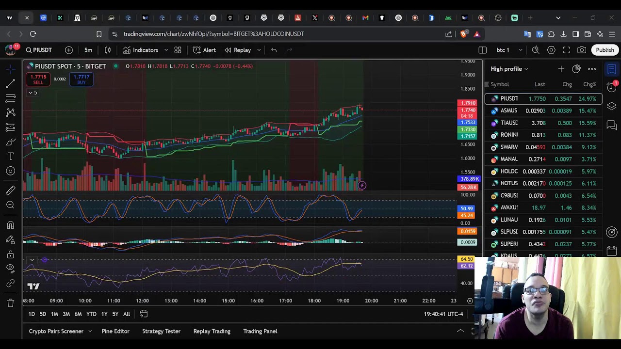Open the Crypto Pairs Screener tab

(x=56, y=331)
